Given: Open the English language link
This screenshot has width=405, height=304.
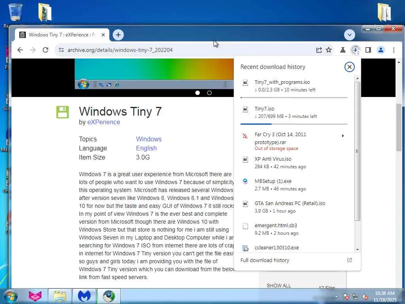Looking at the screenshot, I should 146,148.
